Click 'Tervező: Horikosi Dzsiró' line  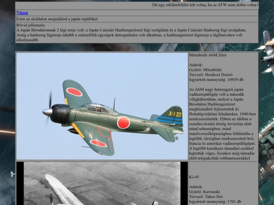point(211,74)
